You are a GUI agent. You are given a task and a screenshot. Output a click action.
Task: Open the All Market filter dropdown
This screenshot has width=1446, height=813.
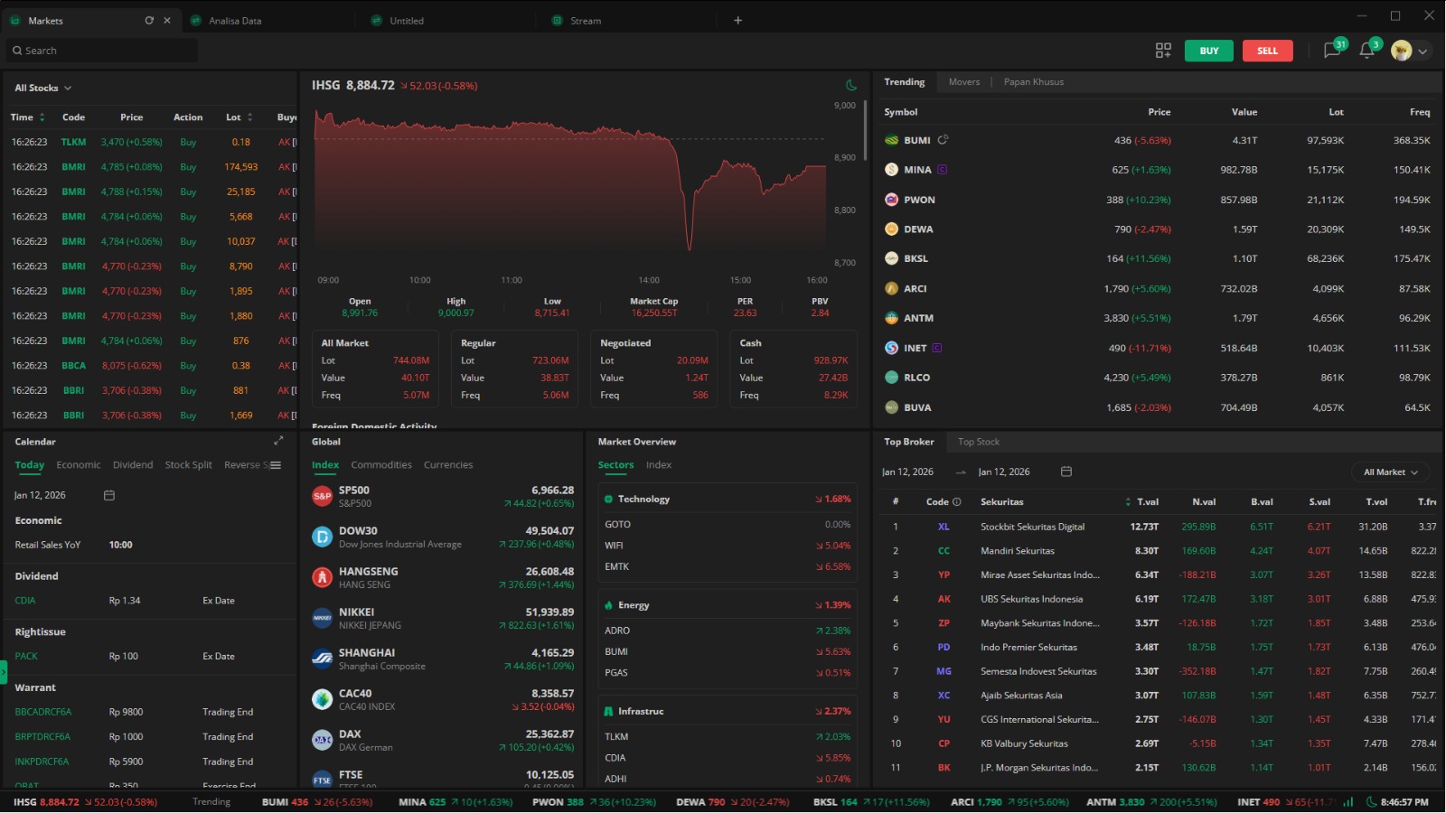coord(1390,472)
